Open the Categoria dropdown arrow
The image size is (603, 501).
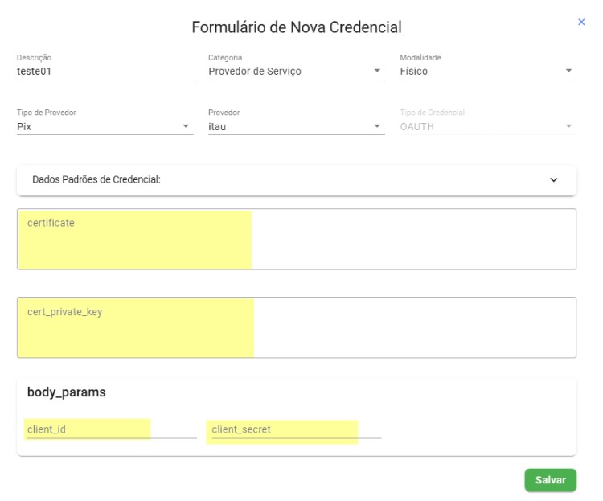pyautogui.click(x=377, y=71)
